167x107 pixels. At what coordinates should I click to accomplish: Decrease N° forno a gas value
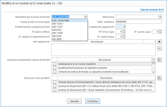(x=124, y=33)
